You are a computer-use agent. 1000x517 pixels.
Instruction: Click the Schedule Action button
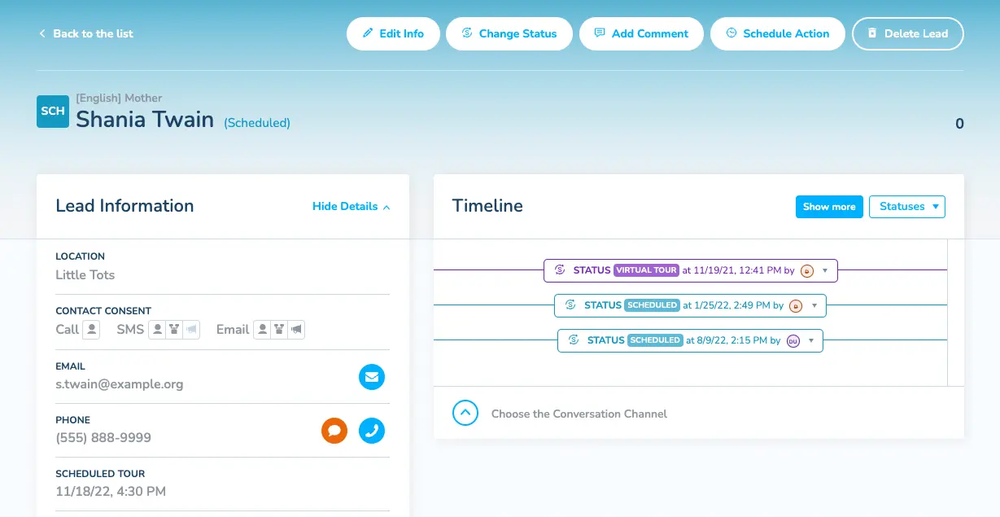[778, 33]
